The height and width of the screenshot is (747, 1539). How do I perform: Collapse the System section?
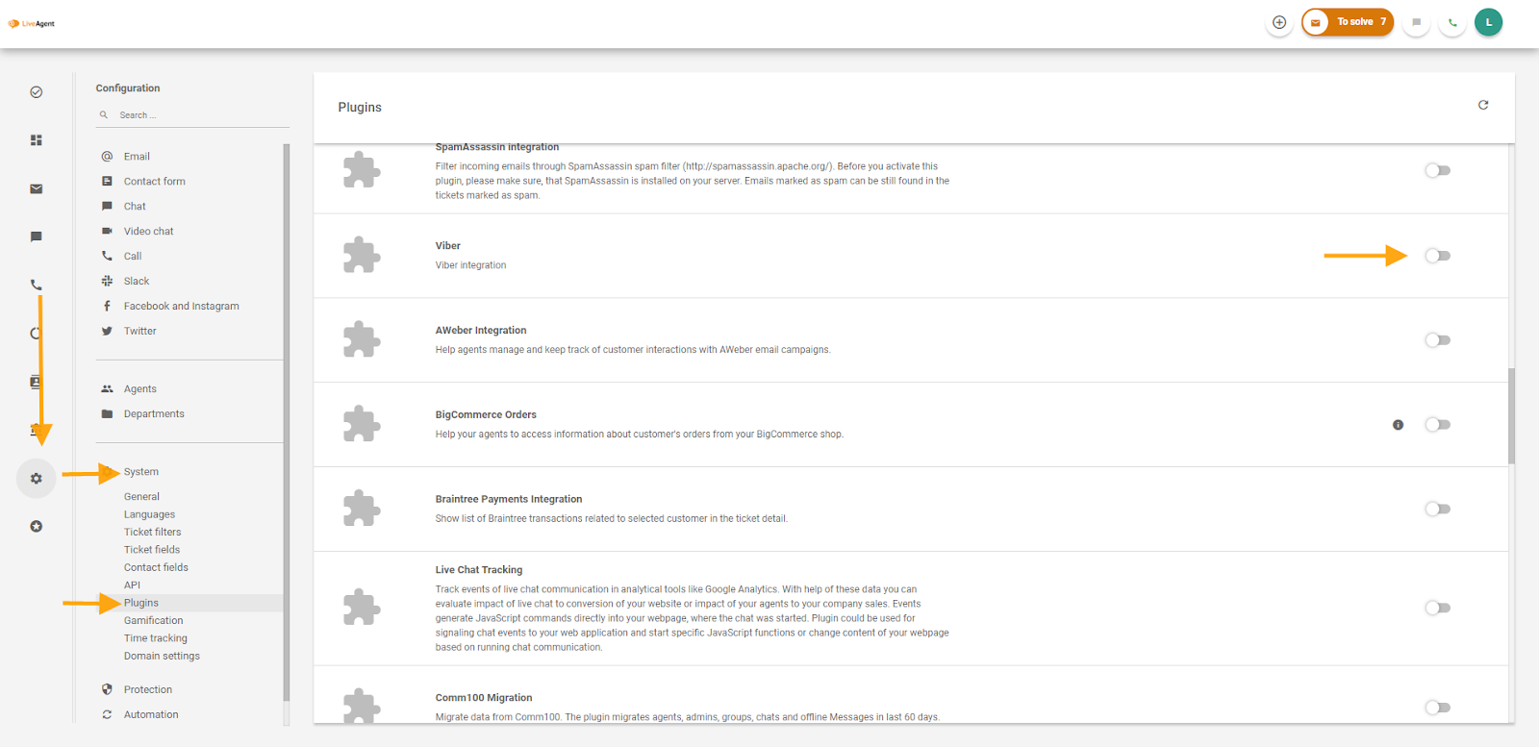pyautogui.click(x=140, y=472)
